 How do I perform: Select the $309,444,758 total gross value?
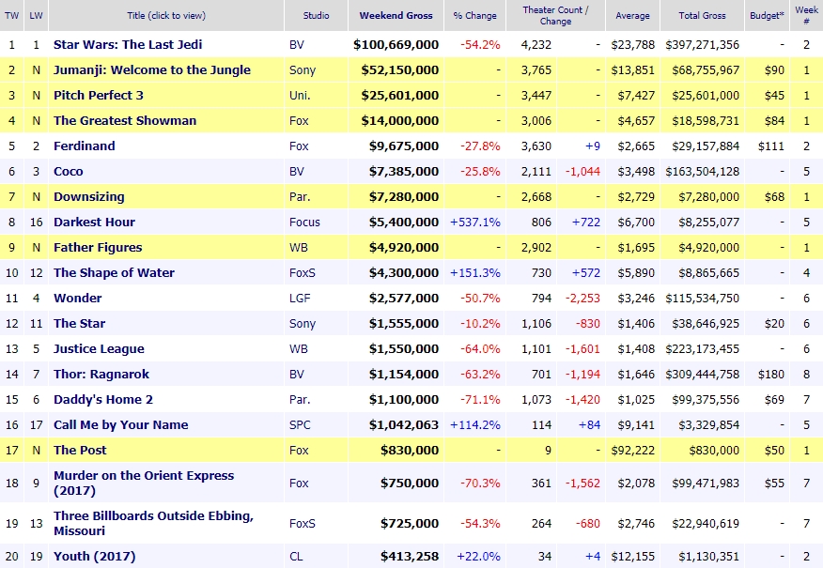click(x=703, y=374)
